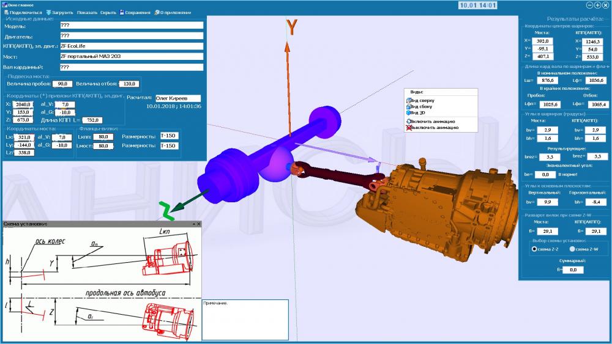Open the Скрыть menu

(x=108, y=12)
